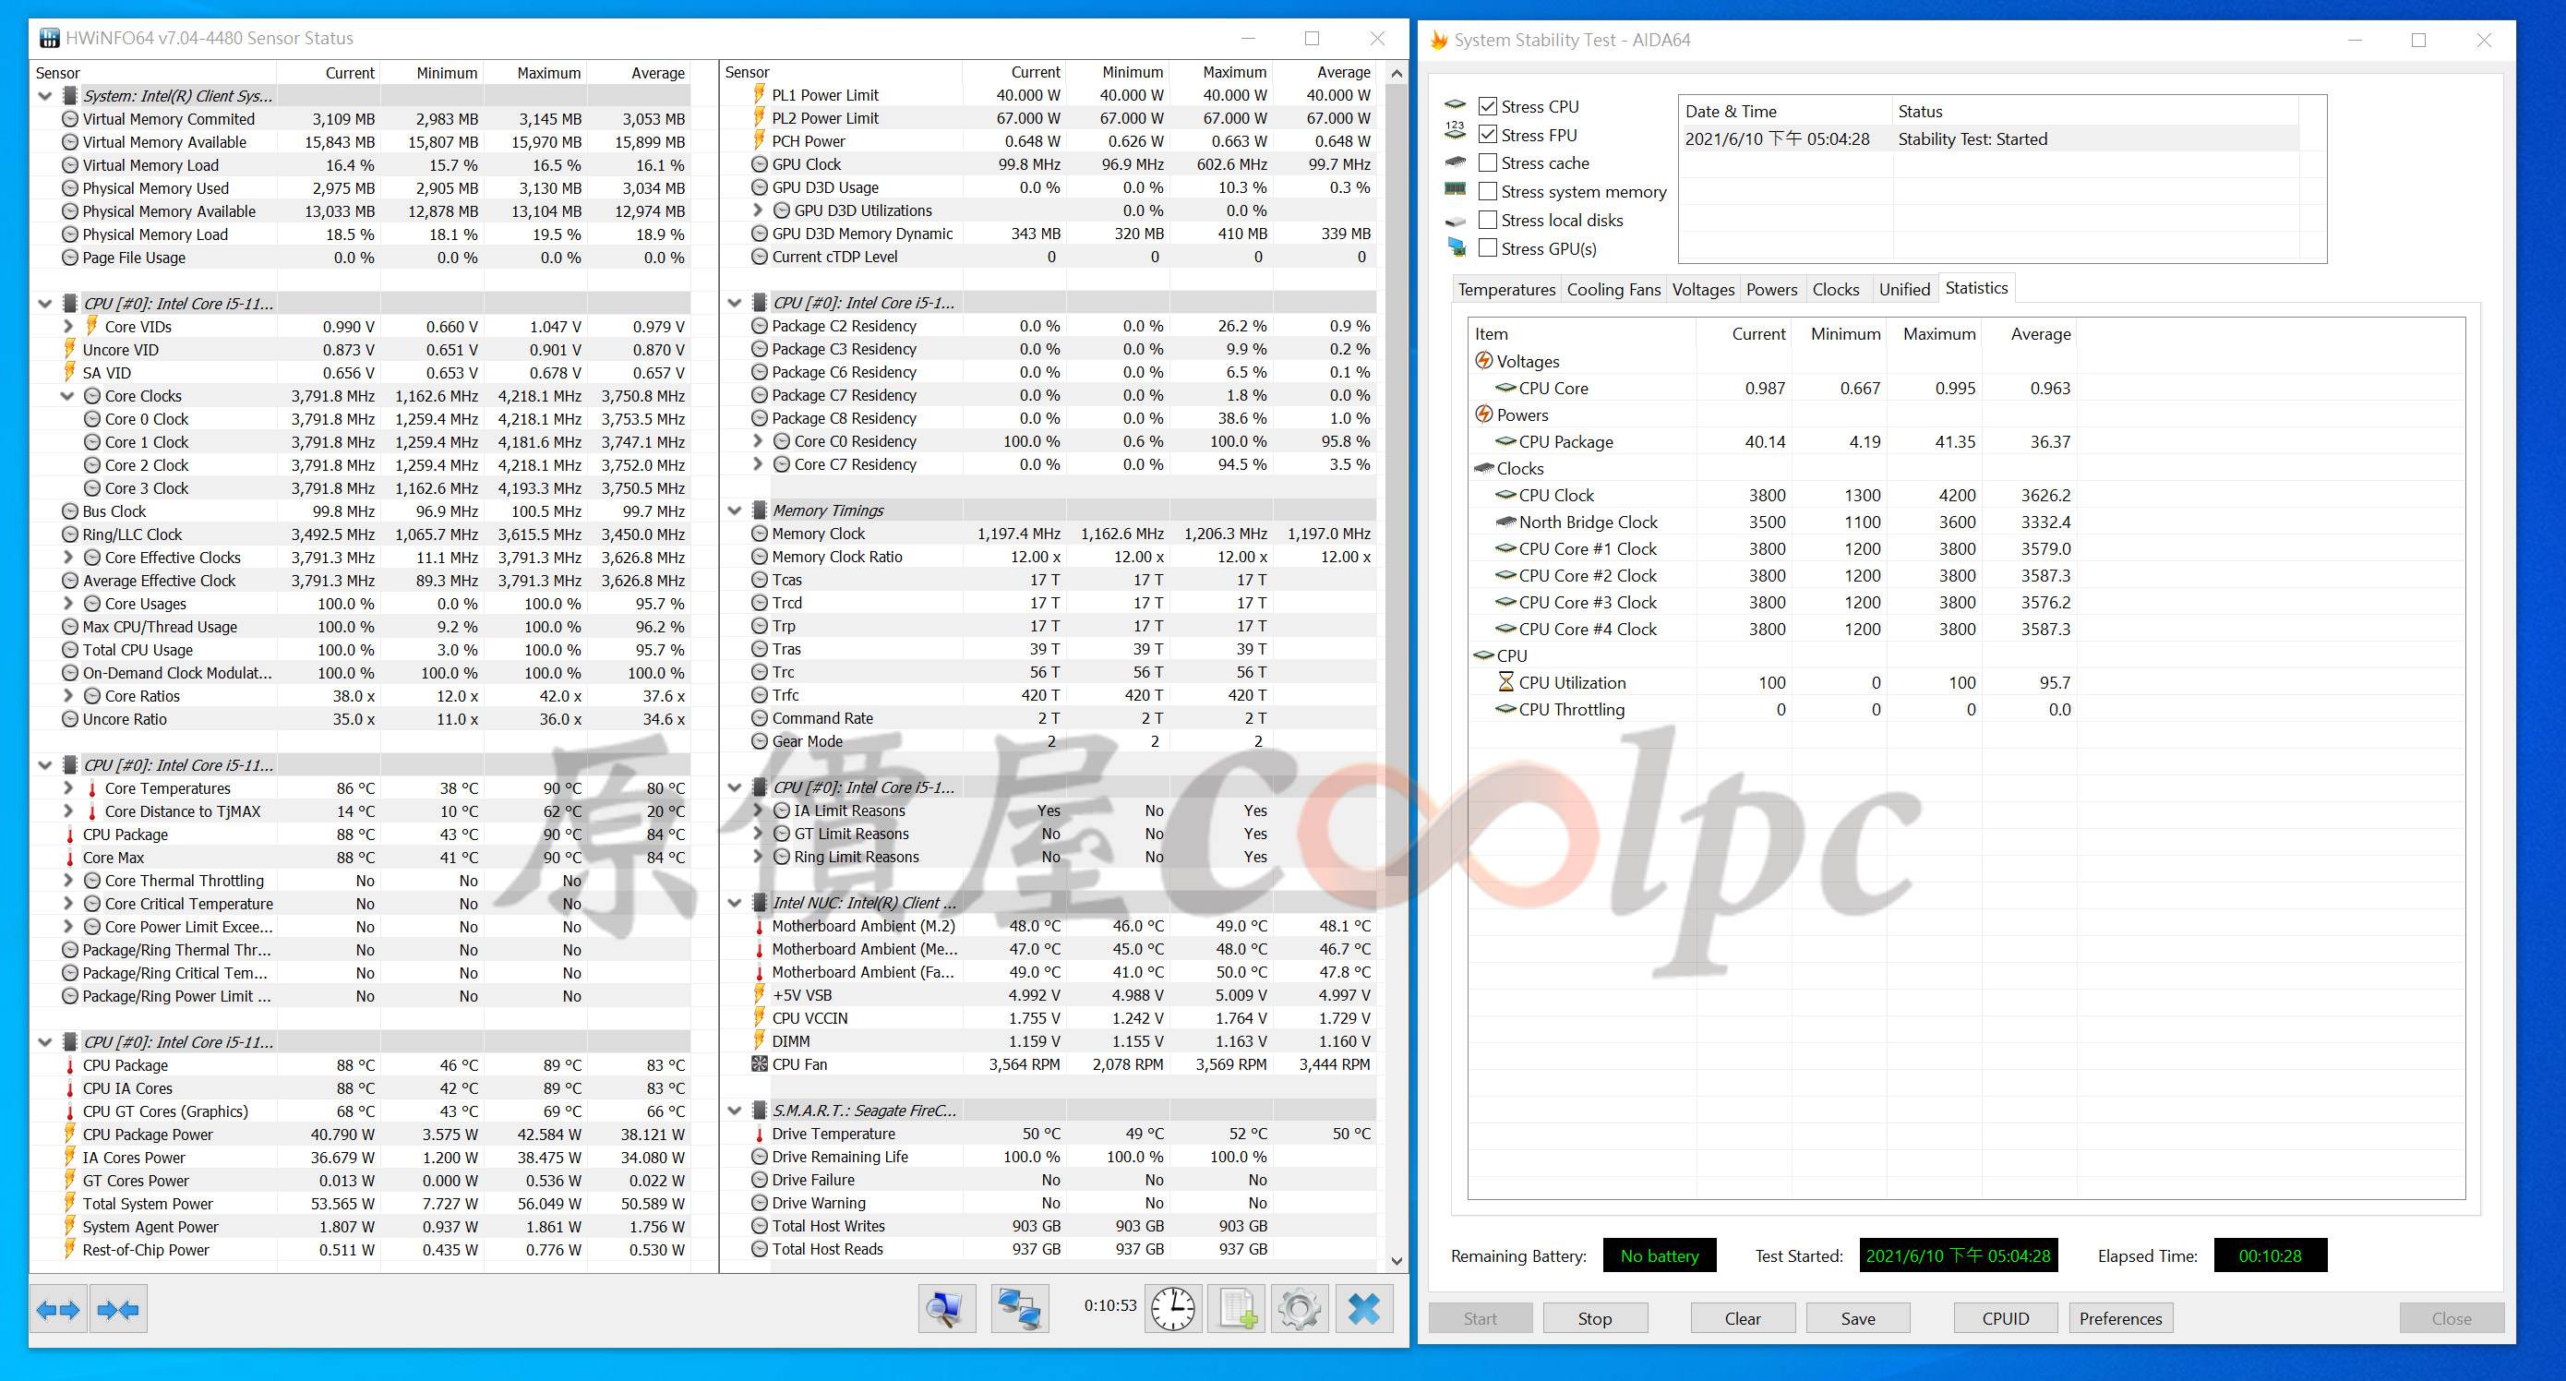Screen dimensions: 2566x1381
Task: Collapse the Memory Timings group
Action: pos(735,510)
